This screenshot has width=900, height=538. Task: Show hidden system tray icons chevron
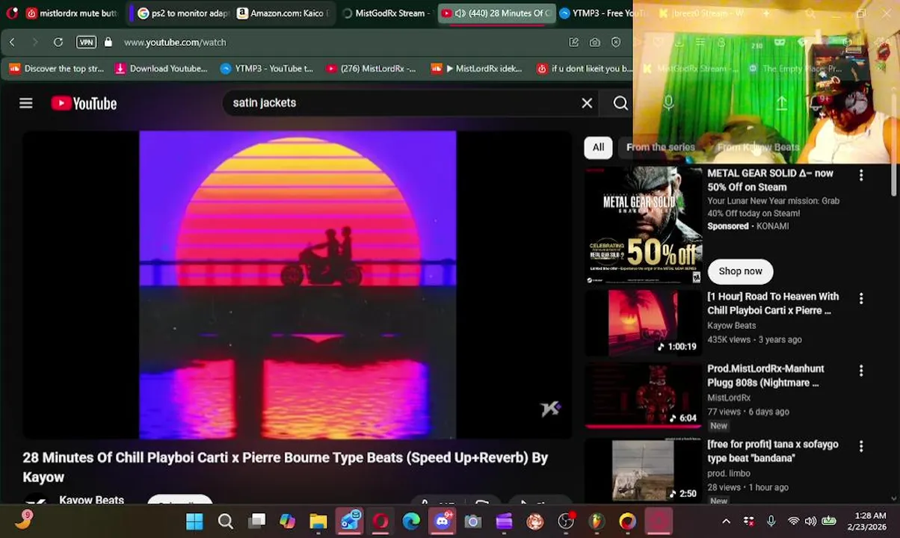(x=726, y=522)
